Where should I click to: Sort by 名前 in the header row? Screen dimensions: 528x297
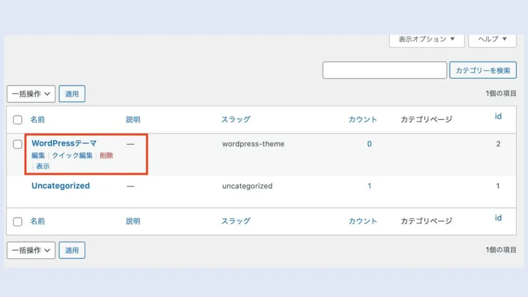point(37,120)
